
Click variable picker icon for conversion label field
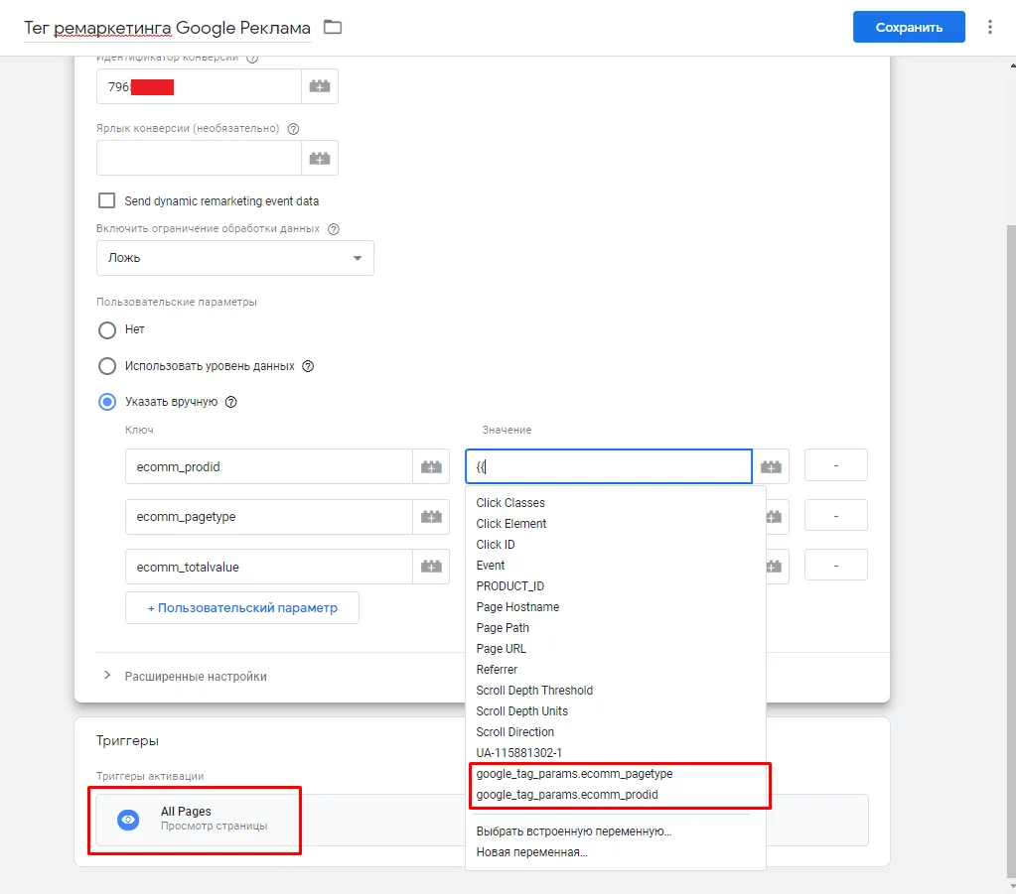click(x=320, y=158)
